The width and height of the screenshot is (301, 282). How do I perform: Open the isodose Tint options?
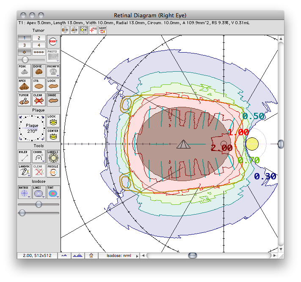tap(53, 192)
